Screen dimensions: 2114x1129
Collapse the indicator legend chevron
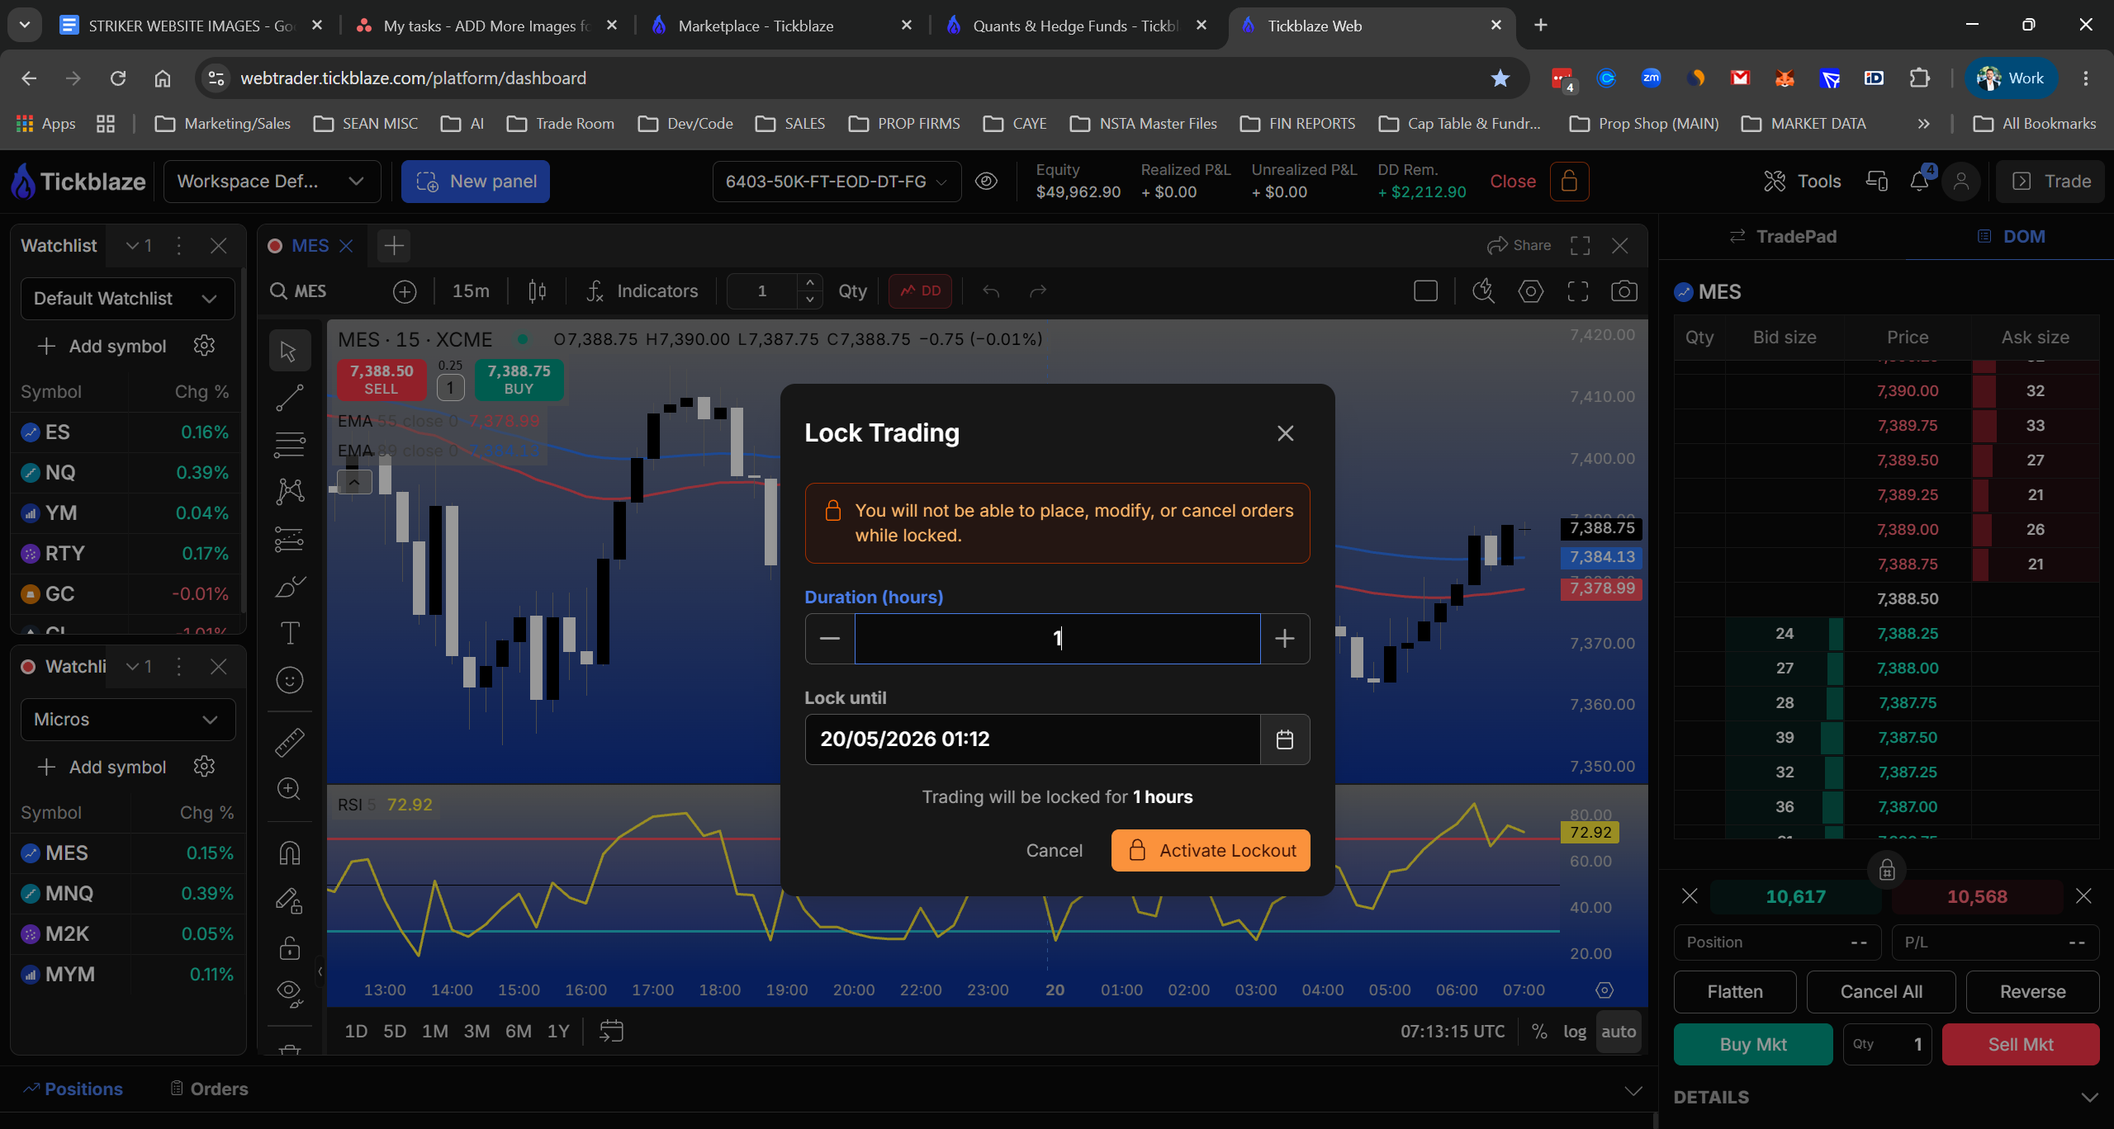pos(353,481)
